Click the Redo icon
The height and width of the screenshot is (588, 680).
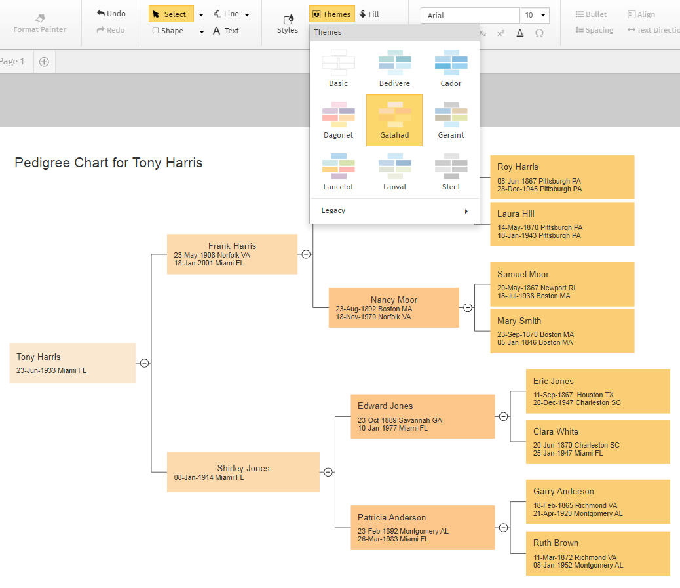click(110, 29)
